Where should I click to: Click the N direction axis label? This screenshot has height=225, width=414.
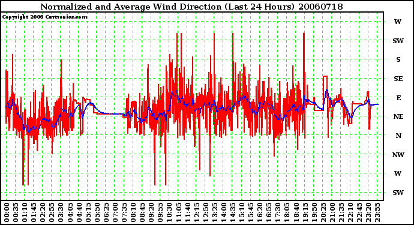[398, 136]
